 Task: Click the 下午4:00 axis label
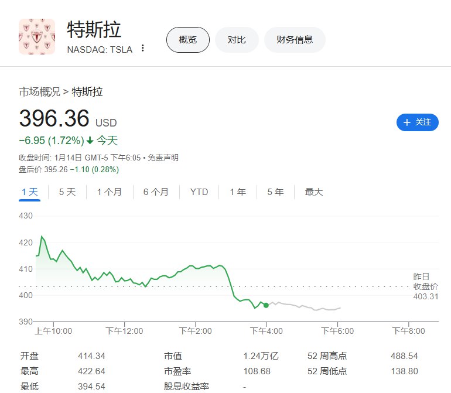click(266, 331)
